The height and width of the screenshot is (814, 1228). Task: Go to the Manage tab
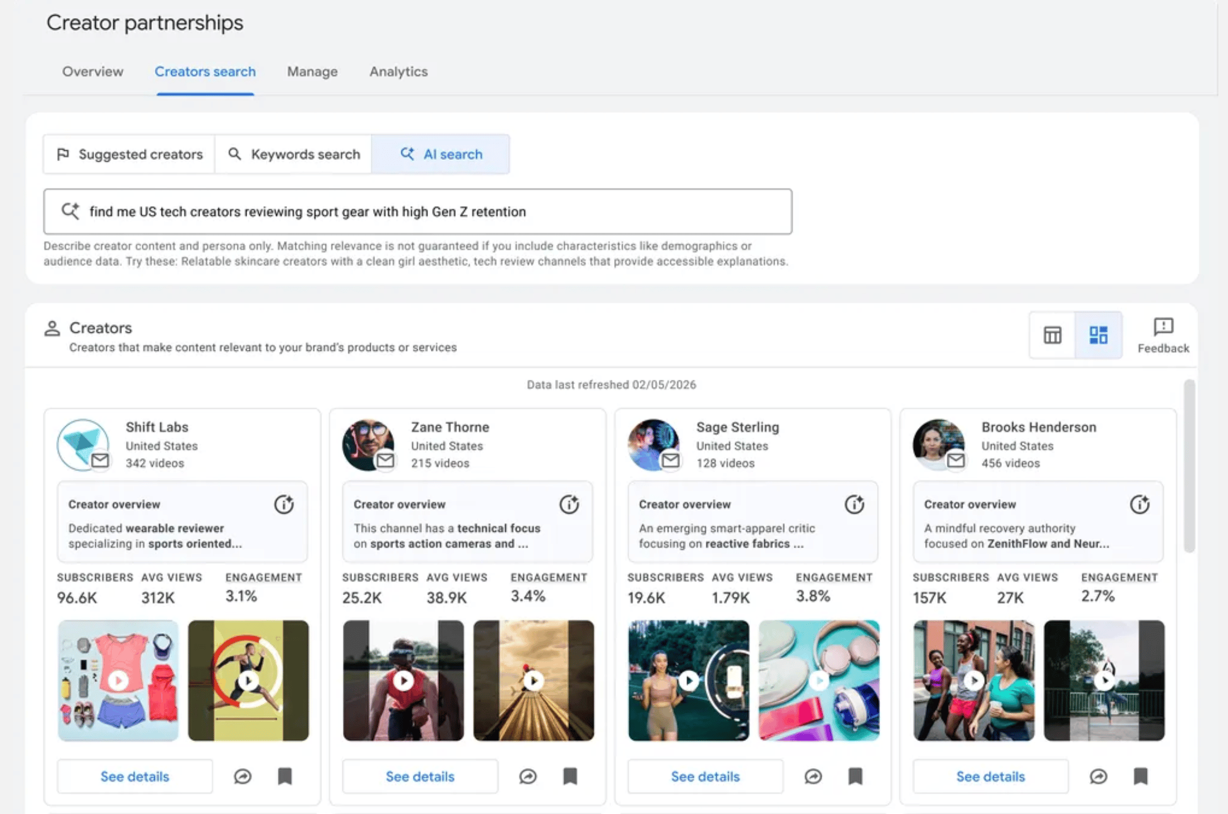312,72
